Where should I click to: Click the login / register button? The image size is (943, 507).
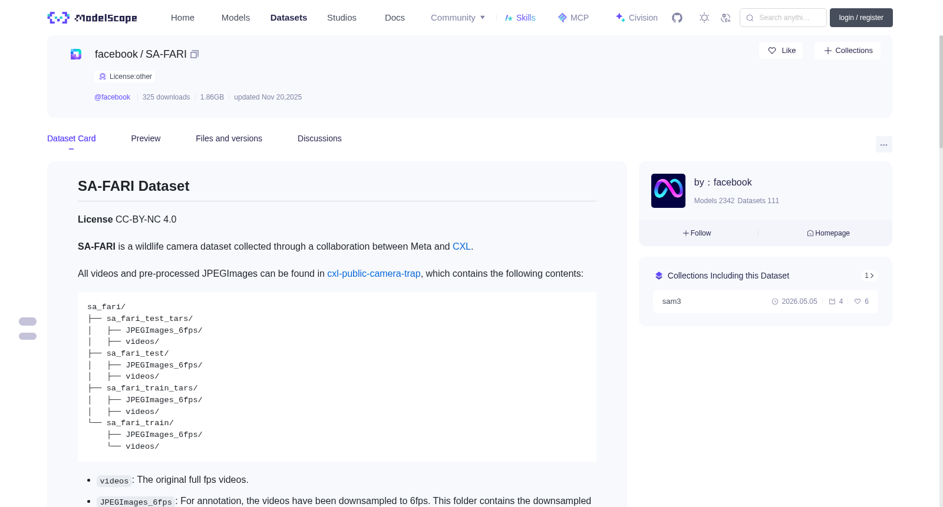click(x=861, y=18)
